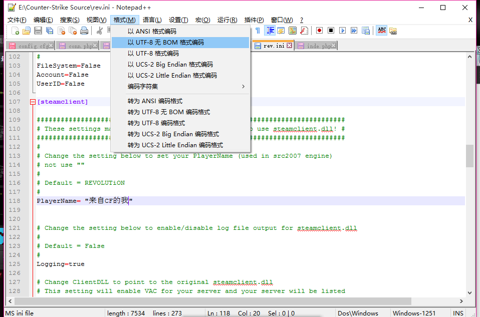Image resolution: width=480 pixels, height=317 pixels.
Task: Click the icon right of the spell checker
Action: pos(393,31)
